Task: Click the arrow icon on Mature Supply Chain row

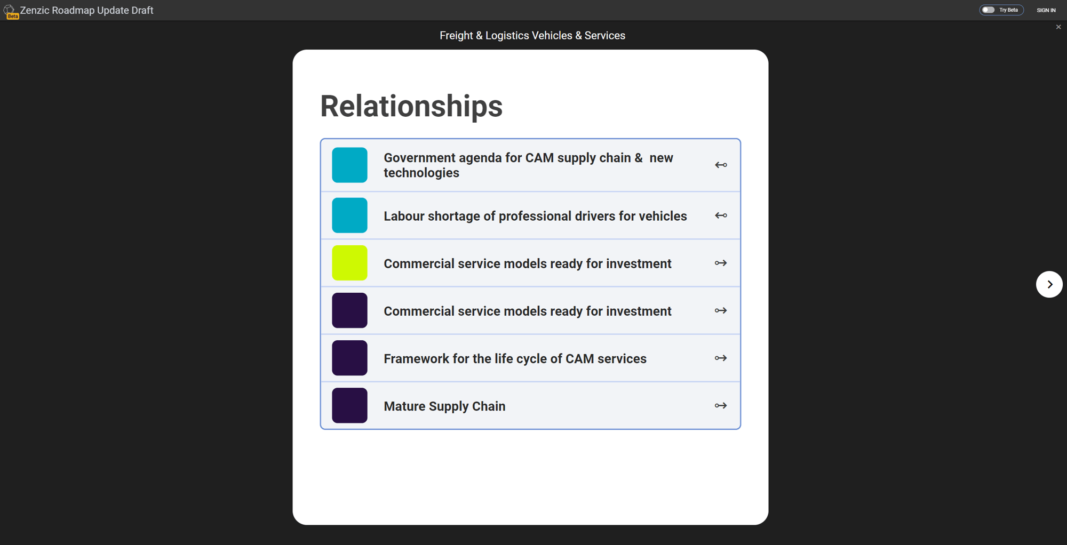Action: [720, 406]
